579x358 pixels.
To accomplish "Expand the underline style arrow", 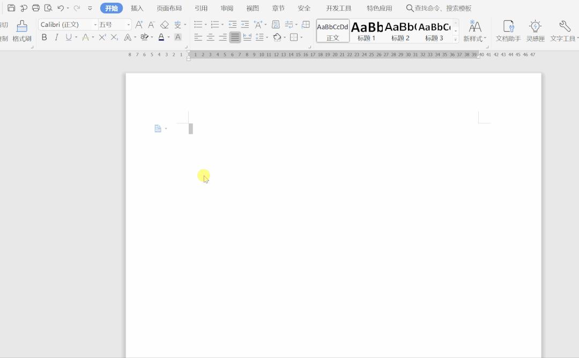I will (76, 38).
